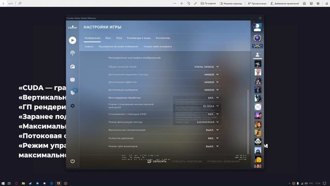
Task: Open the Размытие движения dropdown
Action: coord(213,138)
